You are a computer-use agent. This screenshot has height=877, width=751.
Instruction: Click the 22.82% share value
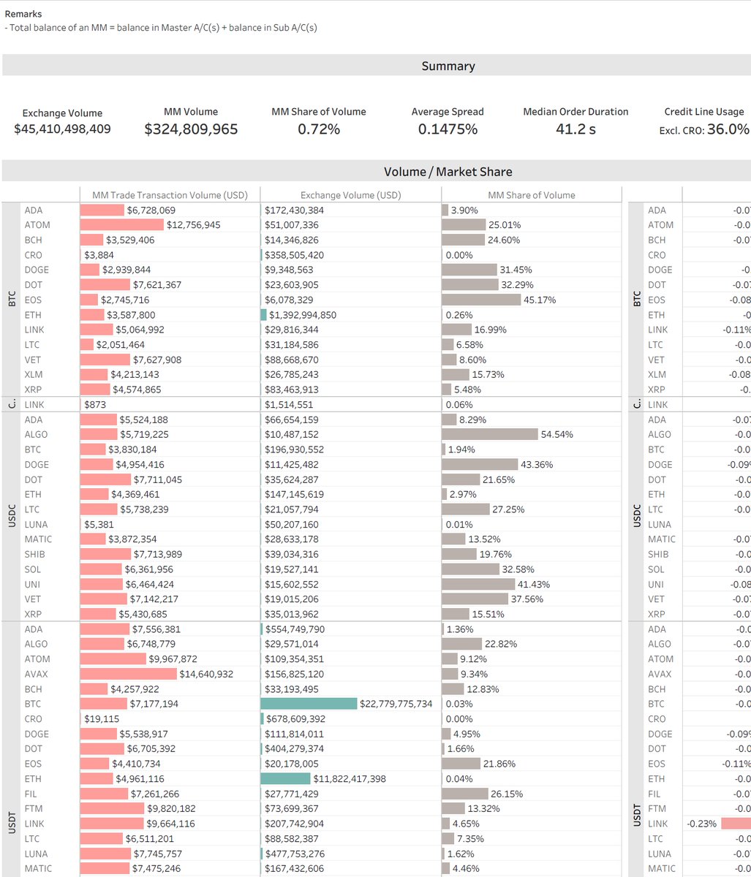pos(501,644)
